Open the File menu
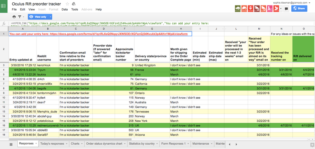Screen dimensions: 315x149 click(x=14, y=9)
